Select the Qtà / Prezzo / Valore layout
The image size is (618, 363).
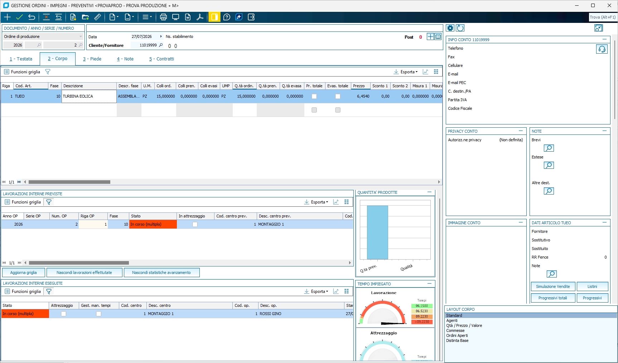464,325
